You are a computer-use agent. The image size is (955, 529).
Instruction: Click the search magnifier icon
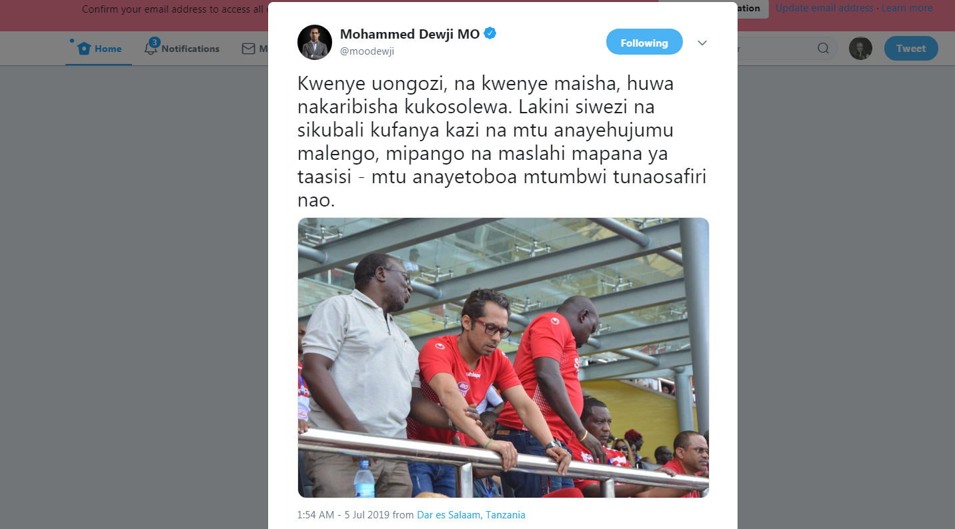[x=824, y=48]
